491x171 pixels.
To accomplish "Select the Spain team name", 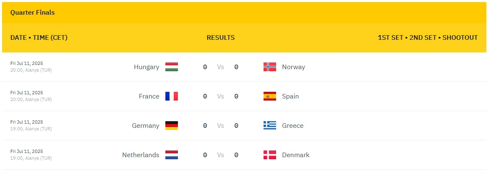I will (x=290, y=96).
